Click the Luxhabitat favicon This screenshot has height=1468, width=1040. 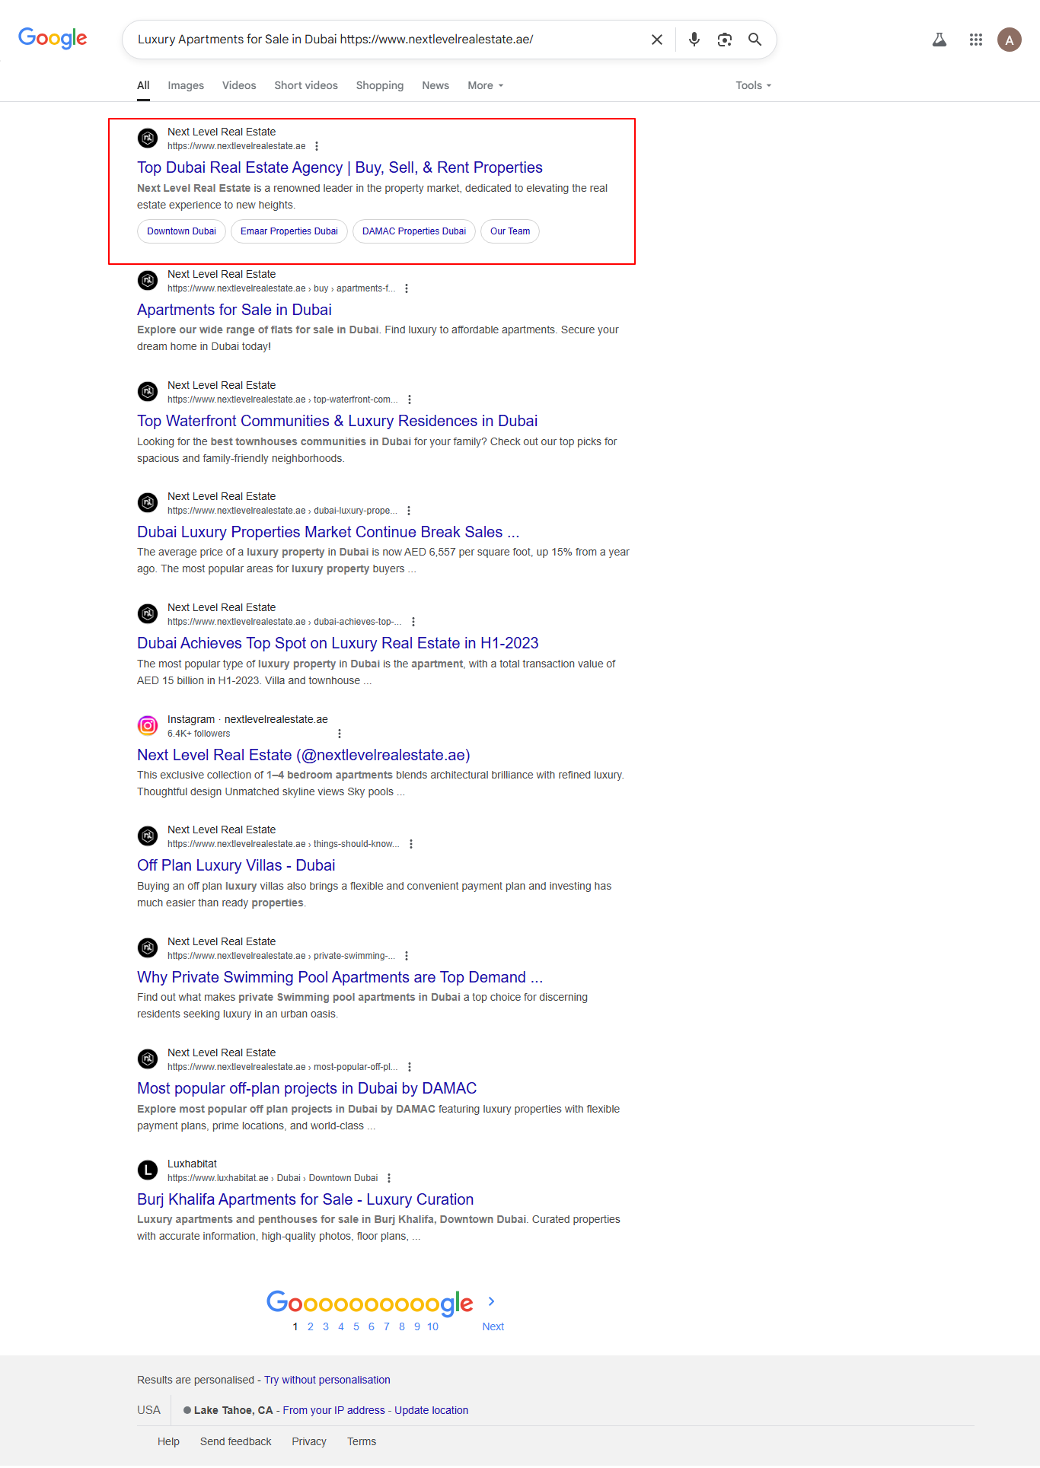[x=148, y=1170]
